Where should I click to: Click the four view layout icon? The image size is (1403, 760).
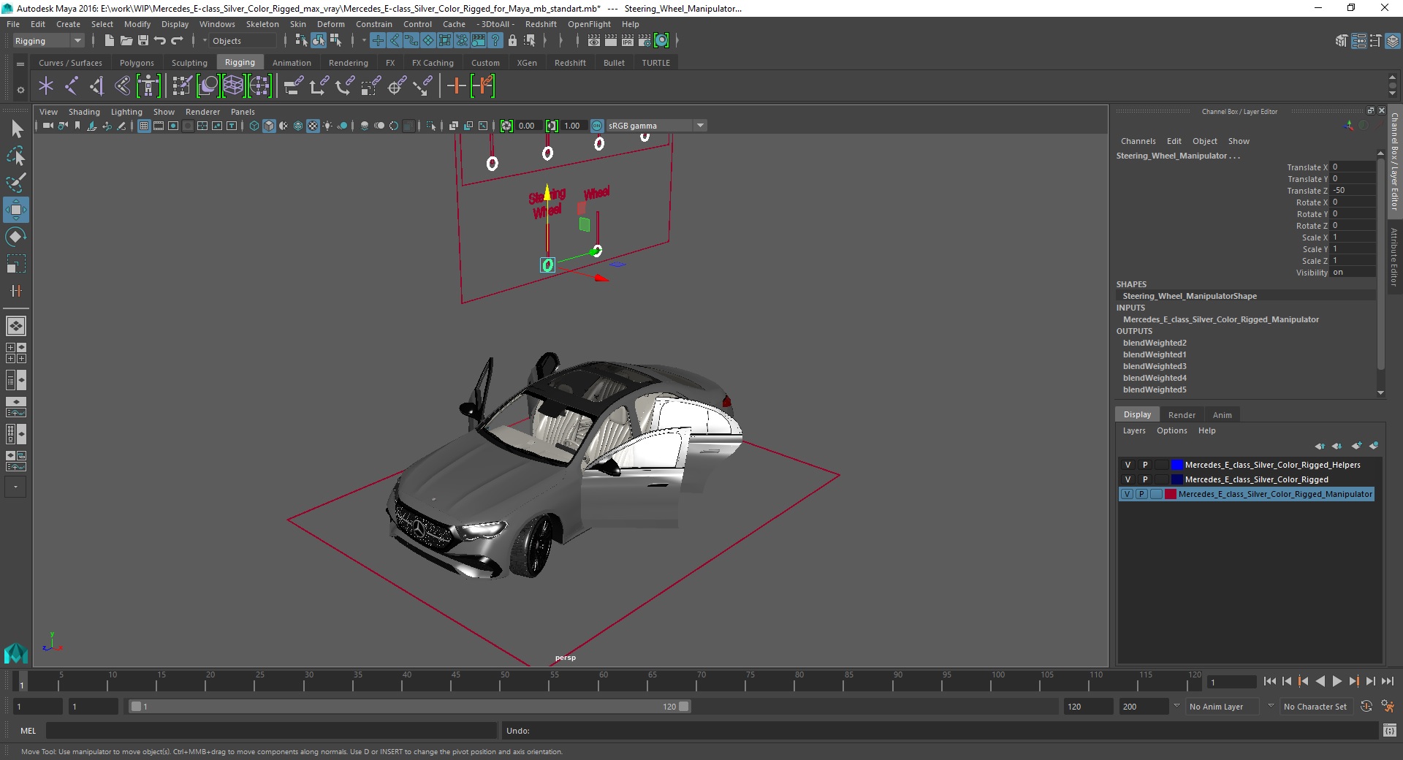15,353
